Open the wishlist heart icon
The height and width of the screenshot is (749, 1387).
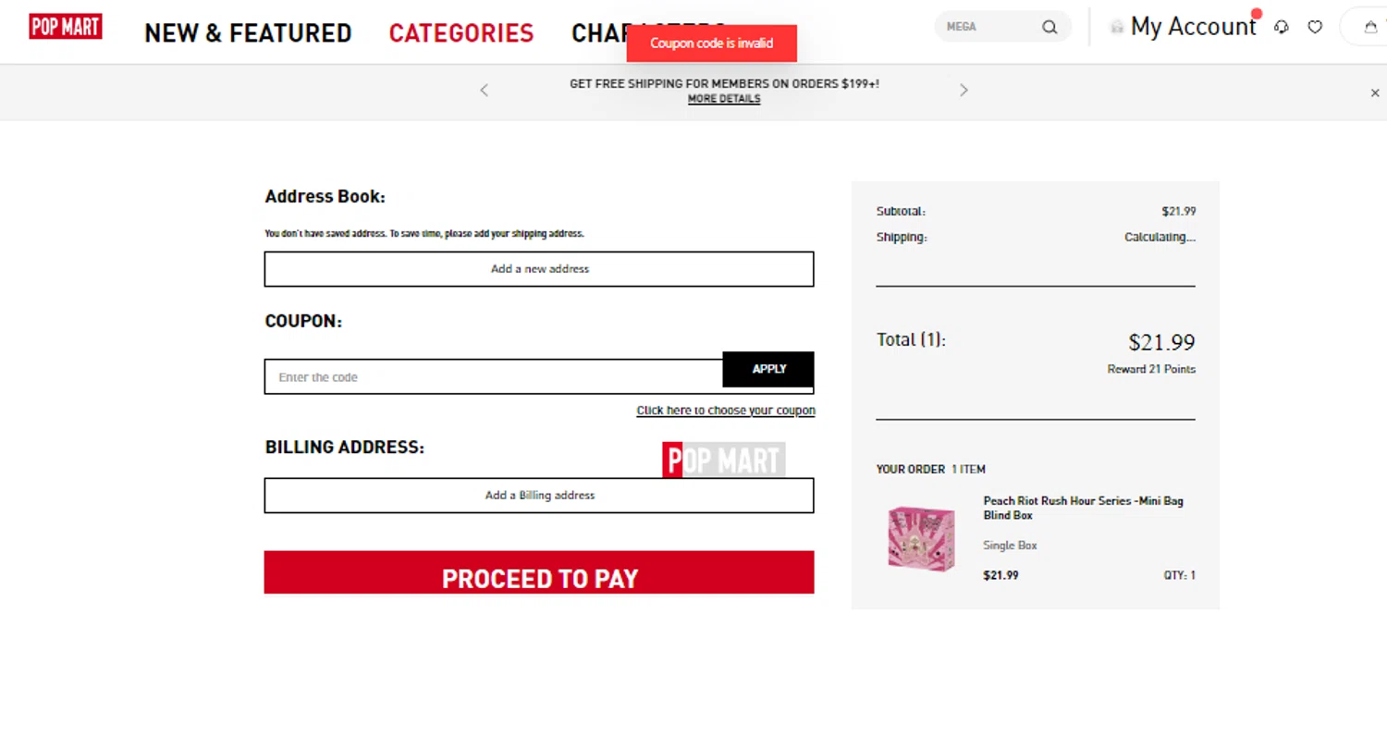tap(1315, 28)
